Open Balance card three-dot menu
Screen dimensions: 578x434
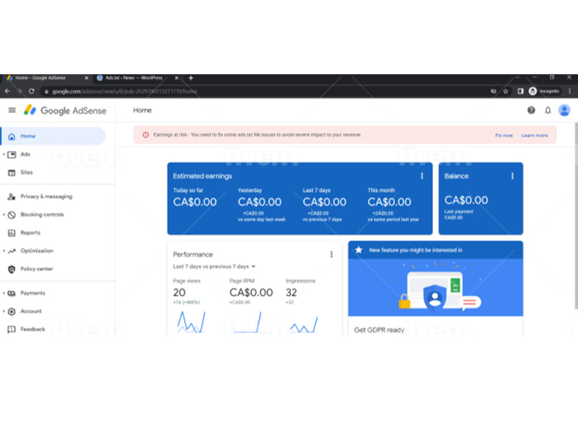[x=512, y=176]
